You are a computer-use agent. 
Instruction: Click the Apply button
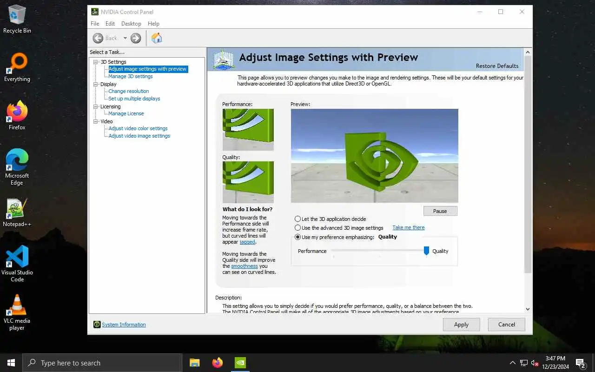pos(461,325)
